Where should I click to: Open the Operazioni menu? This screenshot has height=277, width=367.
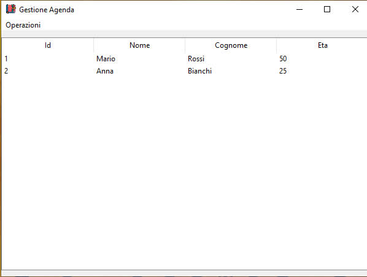click(23, 25)
